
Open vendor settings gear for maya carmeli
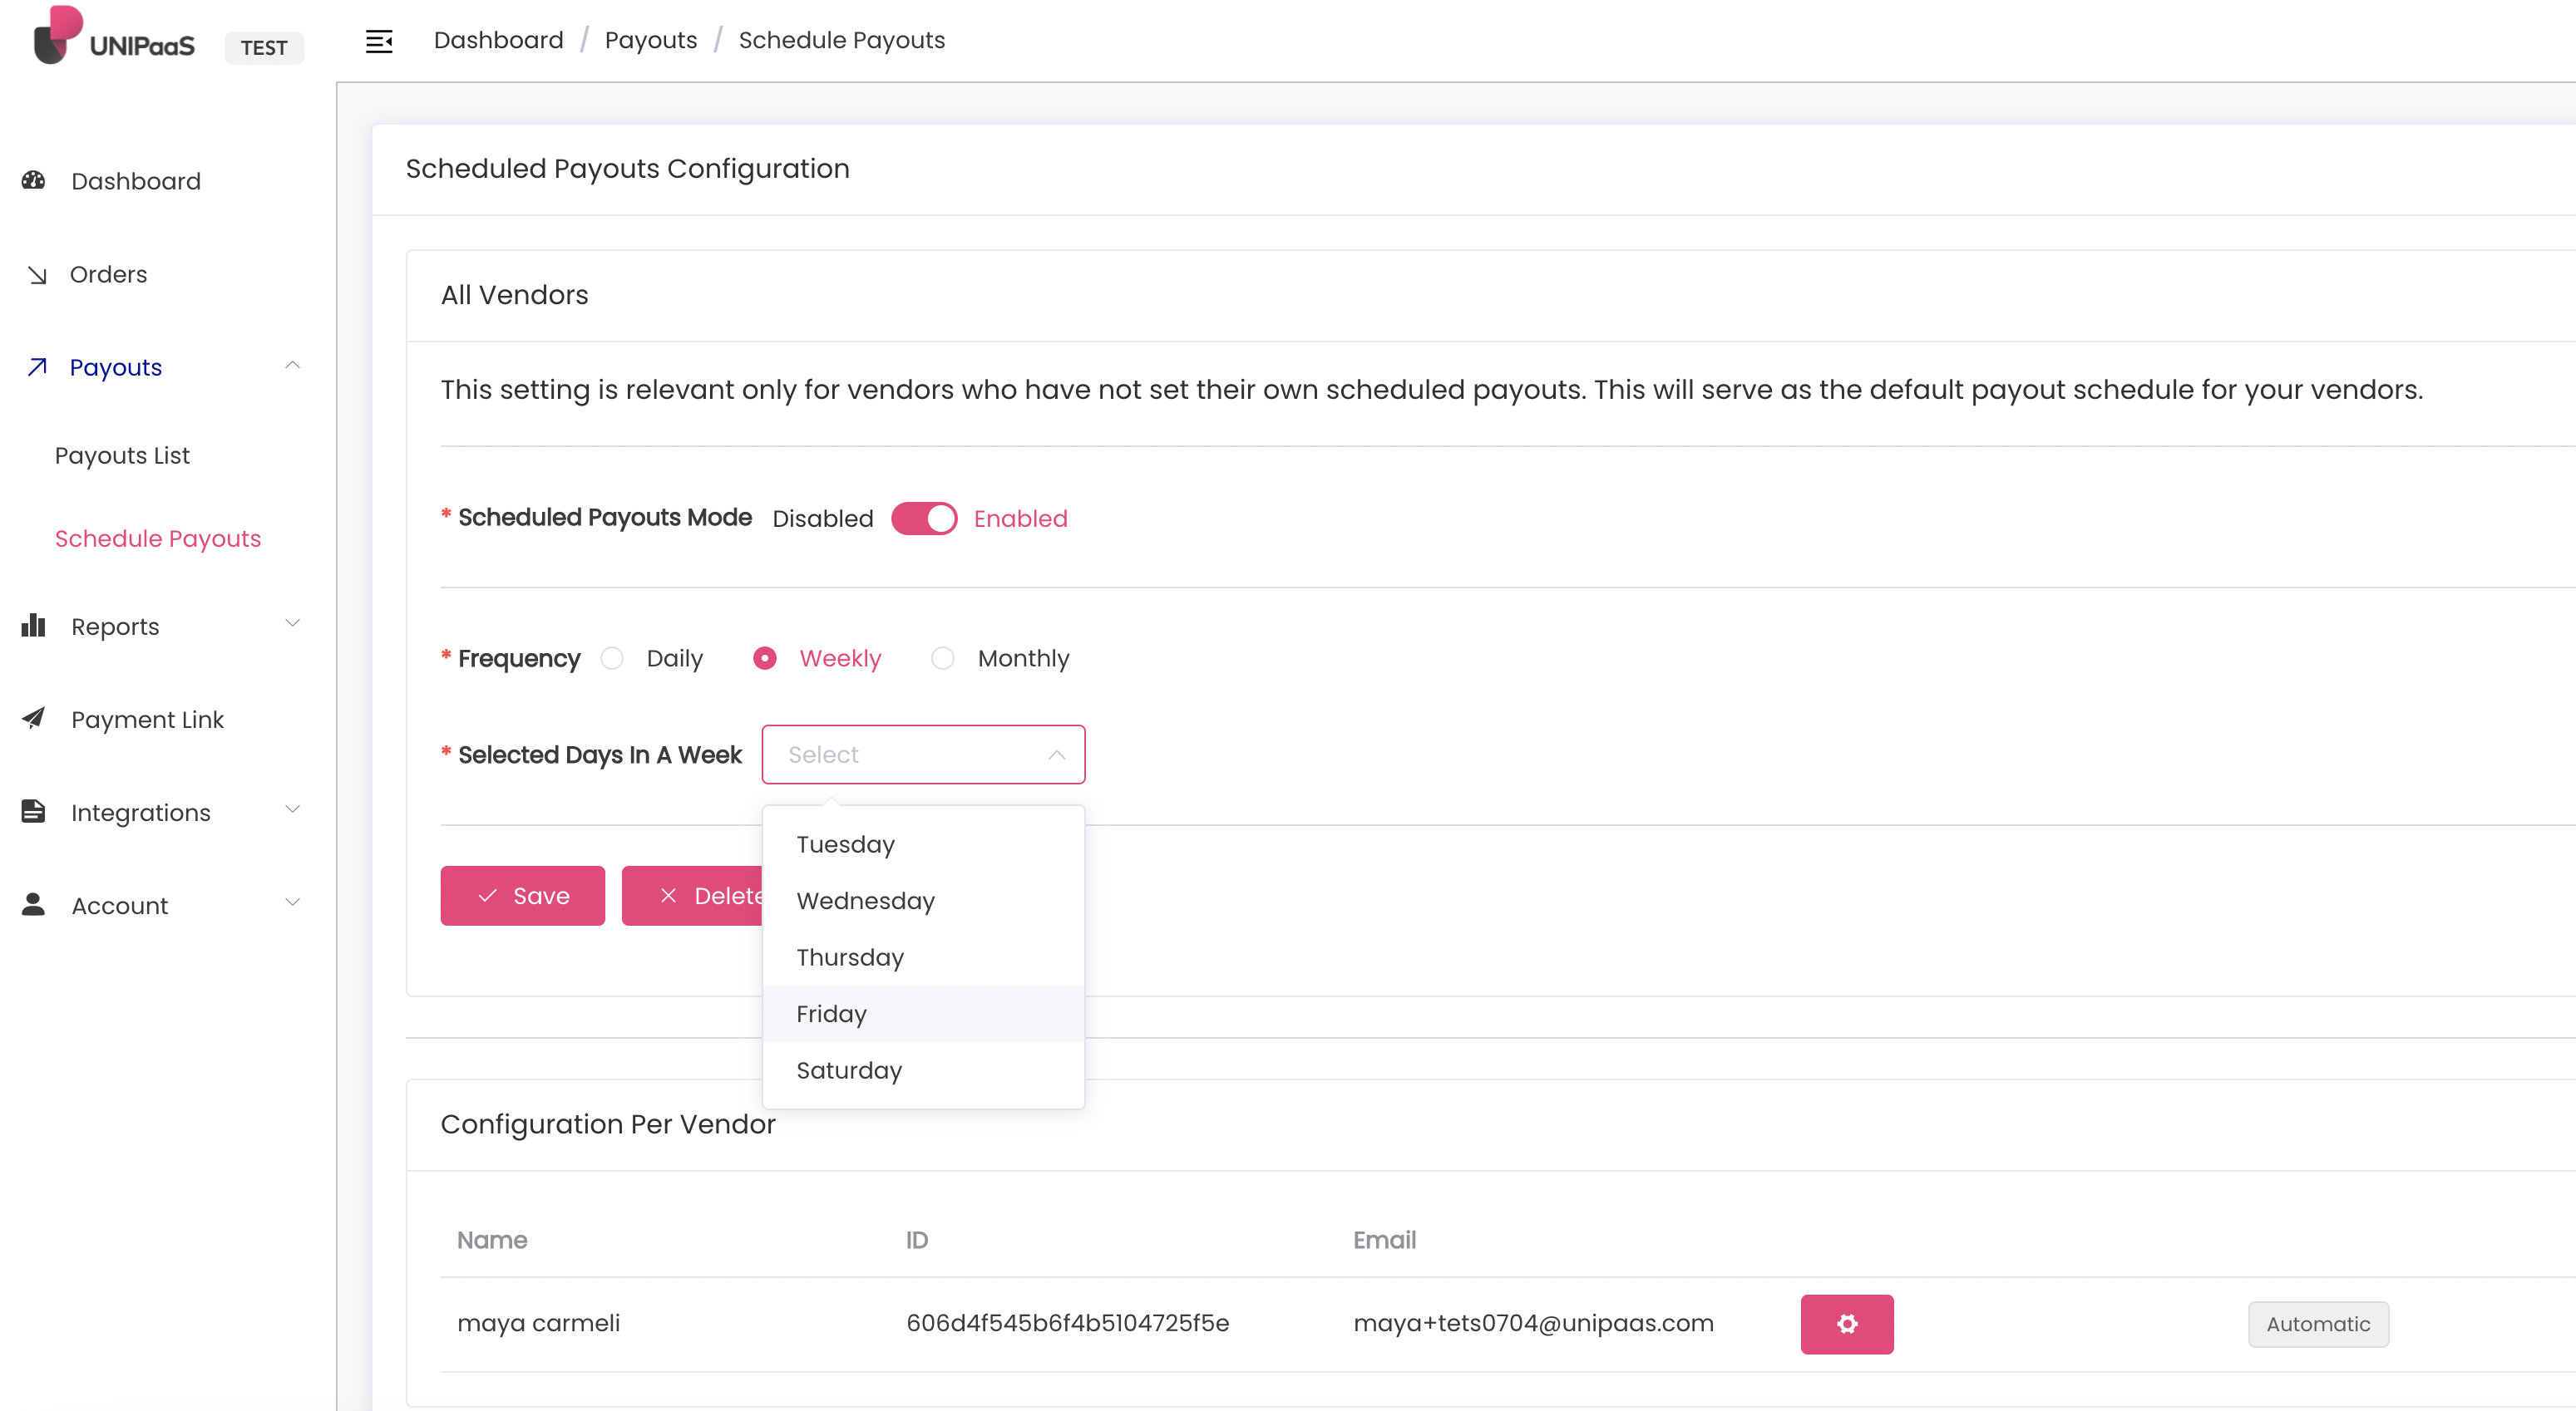(x=1846, y=1323)
